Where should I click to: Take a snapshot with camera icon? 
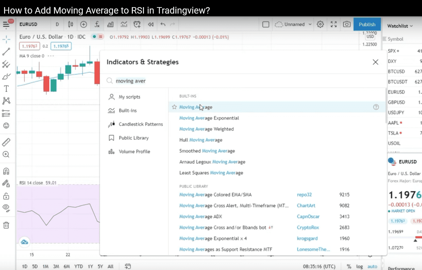point(347,24)
